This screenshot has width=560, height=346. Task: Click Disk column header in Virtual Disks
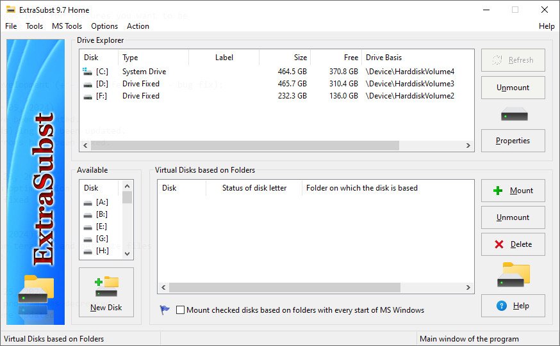pyautogui.click(x=182, y=188)
